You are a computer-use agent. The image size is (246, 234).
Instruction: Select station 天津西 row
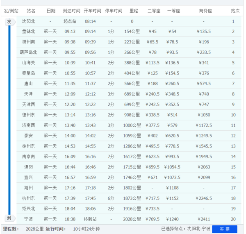[129, 105]
